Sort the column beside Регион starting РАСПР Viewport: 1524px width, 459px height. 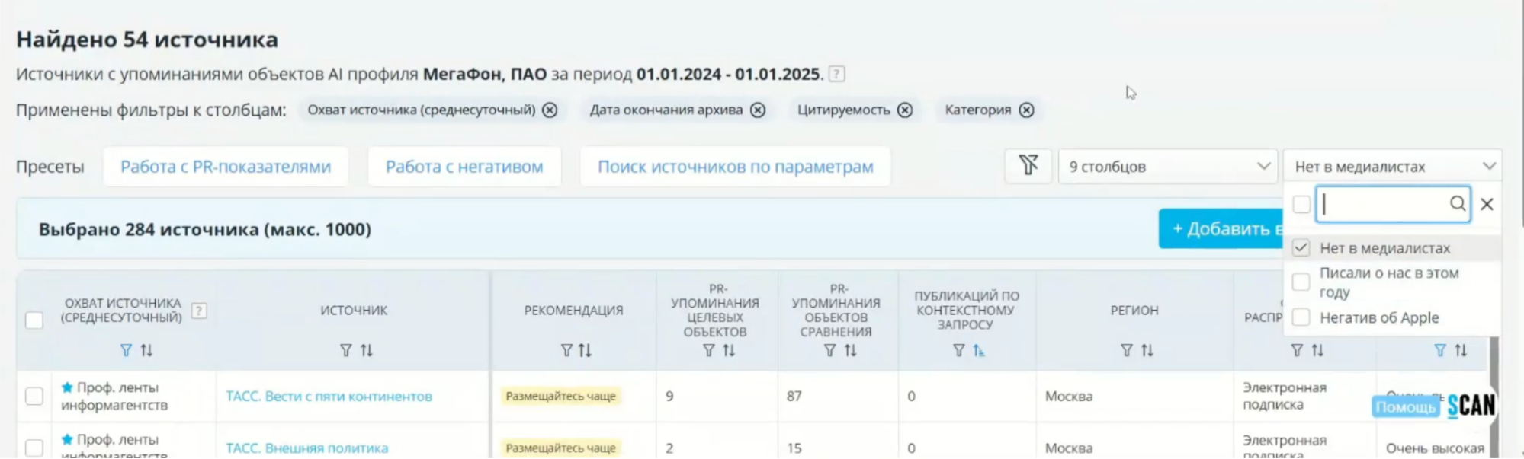1317,350
